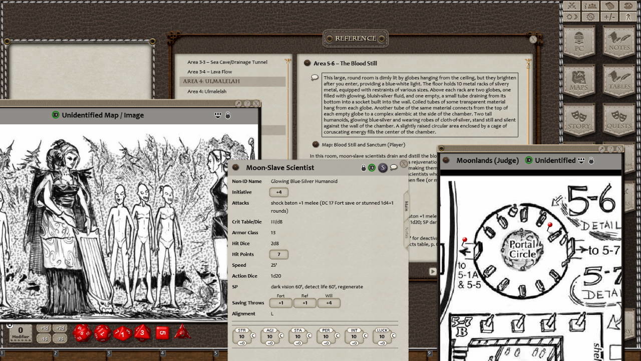This screenshot has width=641, height=361.
Task: Click the red d20 die
Action: [82, 333]
